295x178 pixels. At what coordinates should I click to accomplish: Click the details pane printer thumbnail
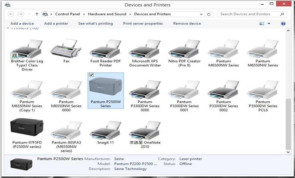coord(21,164)
